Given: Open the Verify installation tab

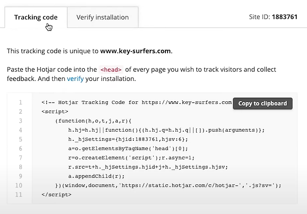Looking at the screenshot, I should click(102, 17).
